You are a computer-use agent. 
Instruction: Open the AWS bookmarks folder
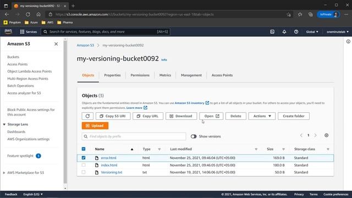[47, 23]
